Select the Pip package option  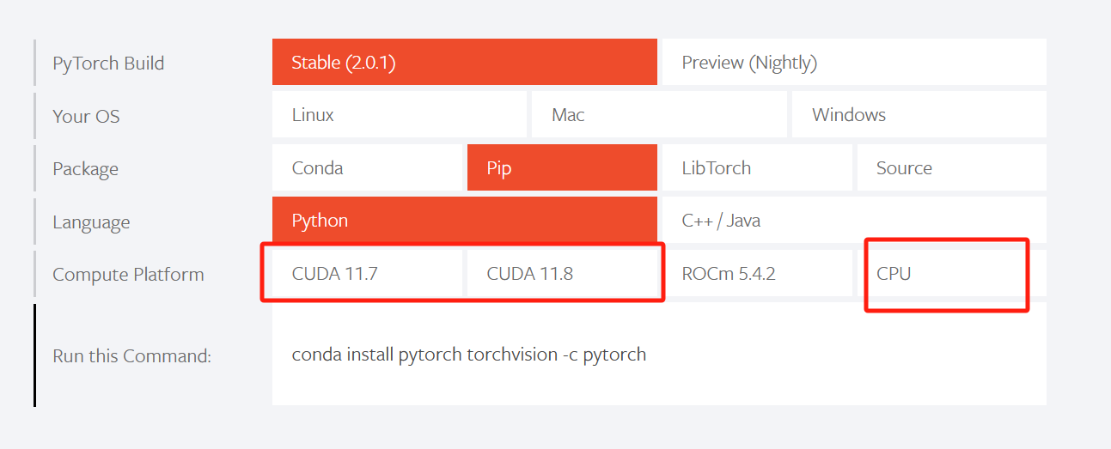click(562, 168)
